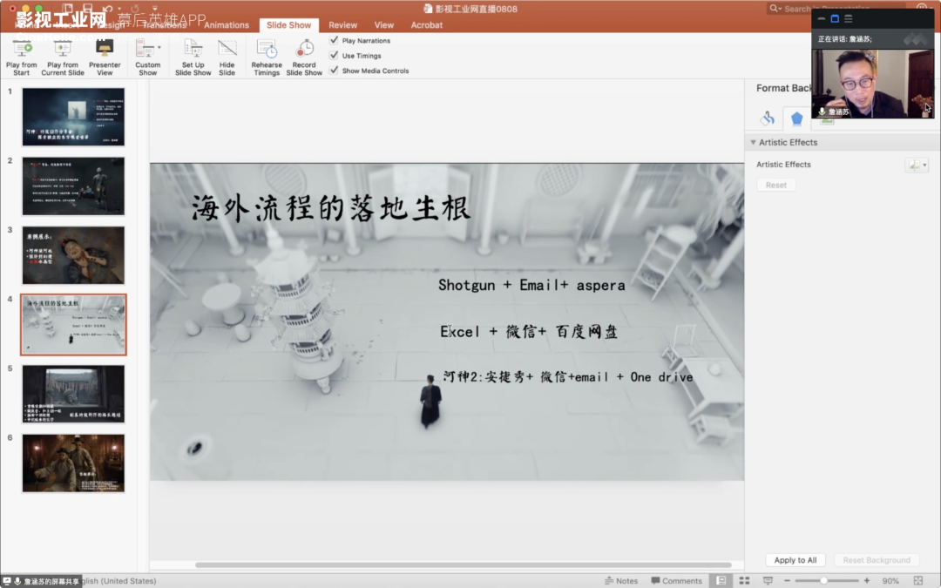Open the Artistic Effects preset dropdown

point(917,165)
